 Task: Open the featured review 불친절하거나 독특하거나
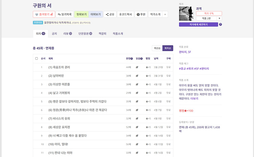pos(58,23)
